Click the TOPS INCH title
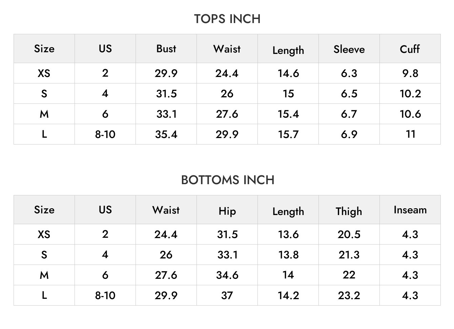This screenshot has height=329, width=454. tap(227, 19)
